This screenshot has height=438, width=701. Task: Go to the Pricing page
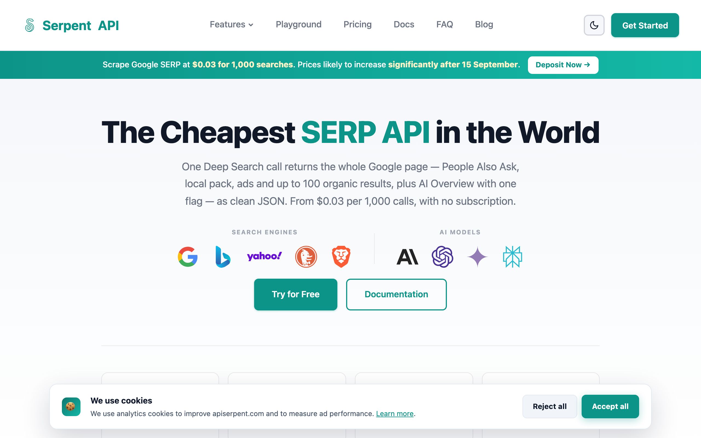pos(357,25)
